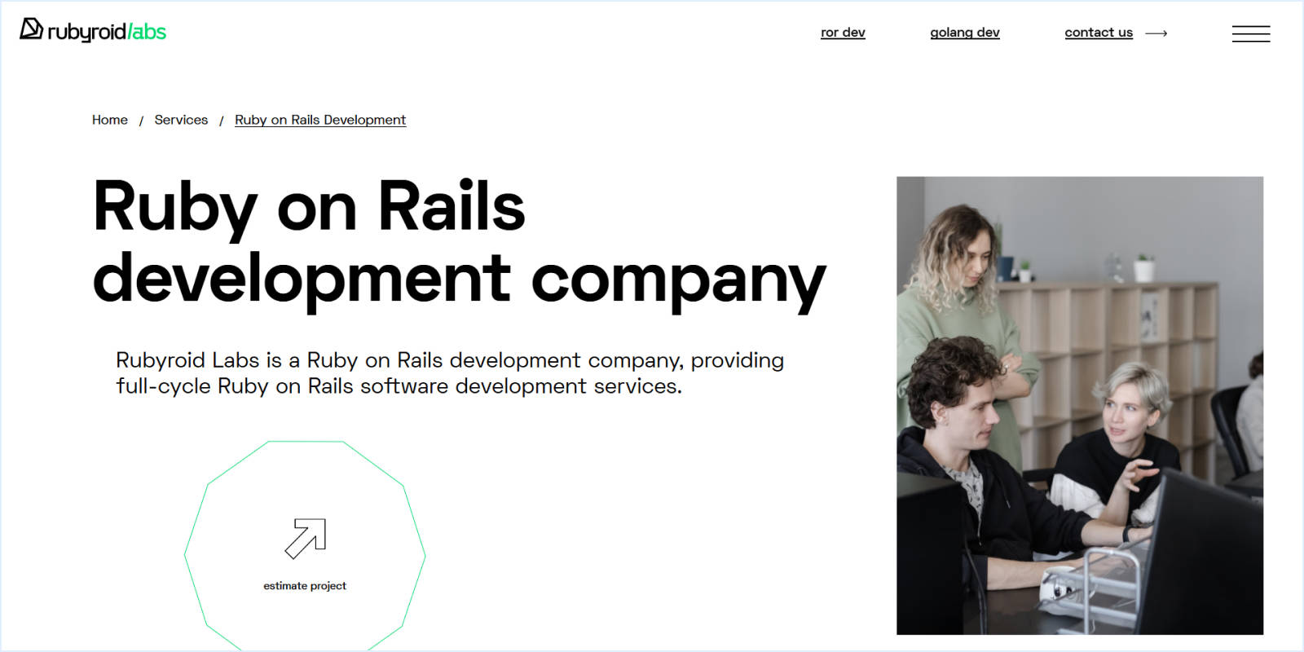This screenshot has width=1304, height=652.
Task: Click Ruby on Rails Development breadcrumb
Action: click(320, 120)
